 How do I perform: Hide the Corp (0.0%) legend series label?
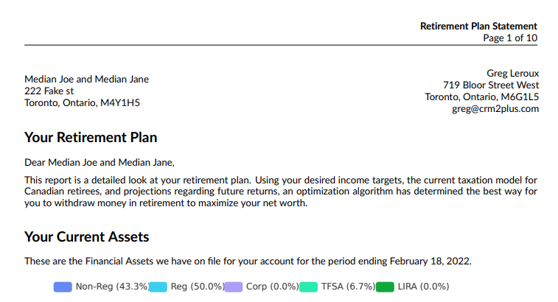pos(273,287)
